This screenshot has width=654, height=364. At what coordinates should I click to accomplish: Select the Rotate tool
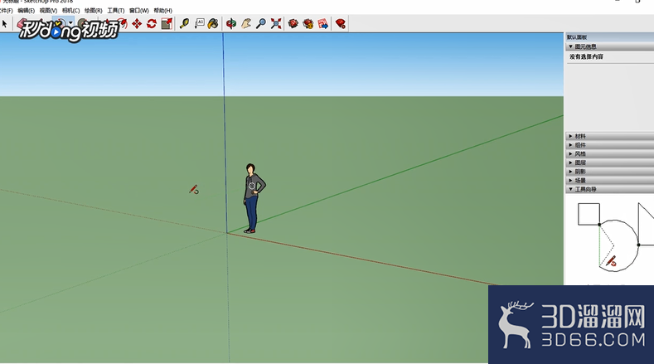[x=152, y=24]
